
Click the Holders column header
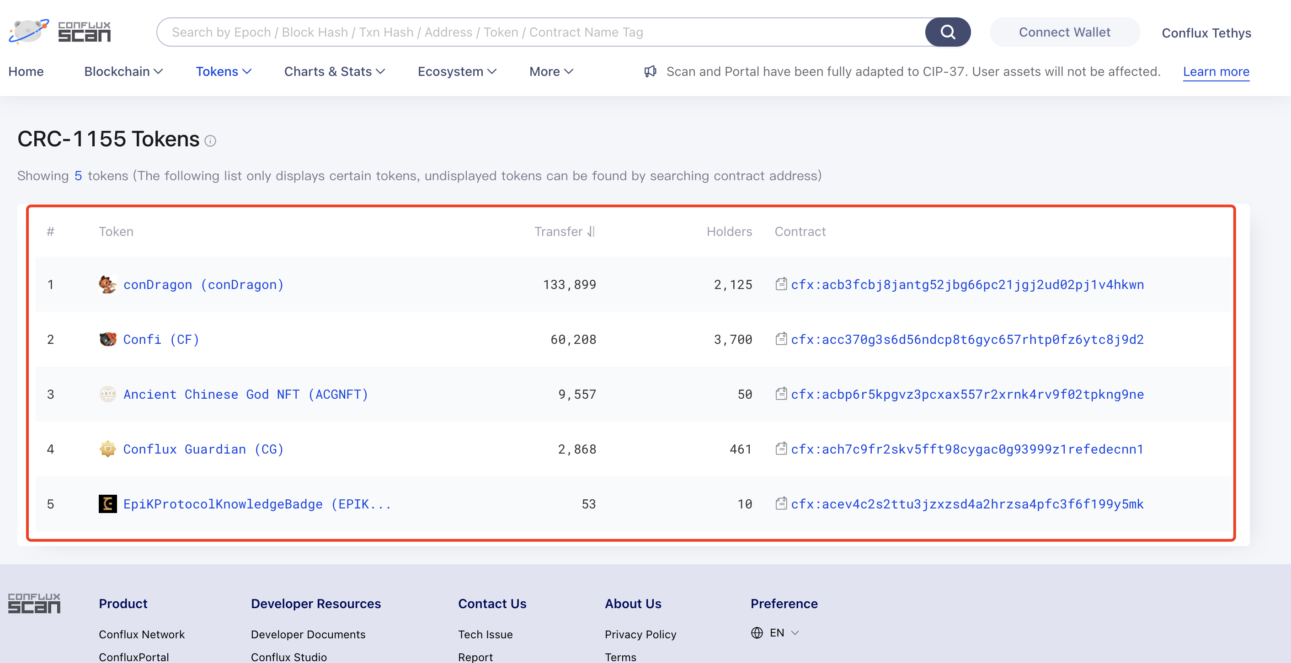(x=729, y=231)
